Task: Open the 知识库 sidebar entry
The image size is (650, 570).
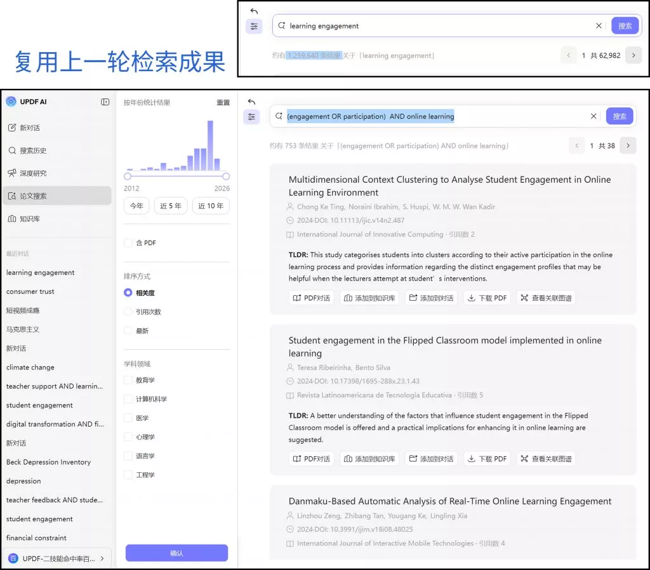Action: click(x=29, y=219)
